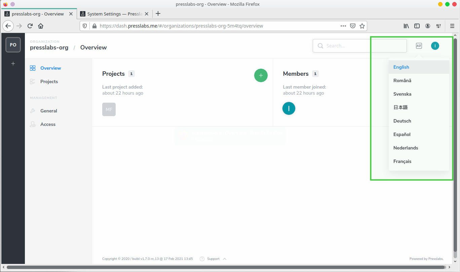Add a new organization with plus icon
Screen dimensions: 460x272
pyautogui.click(x=13, y=63)
